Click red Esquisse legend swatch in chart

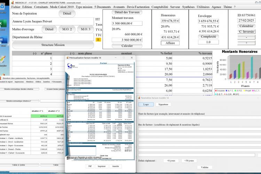pyautogui.click(x=216, y=90)
